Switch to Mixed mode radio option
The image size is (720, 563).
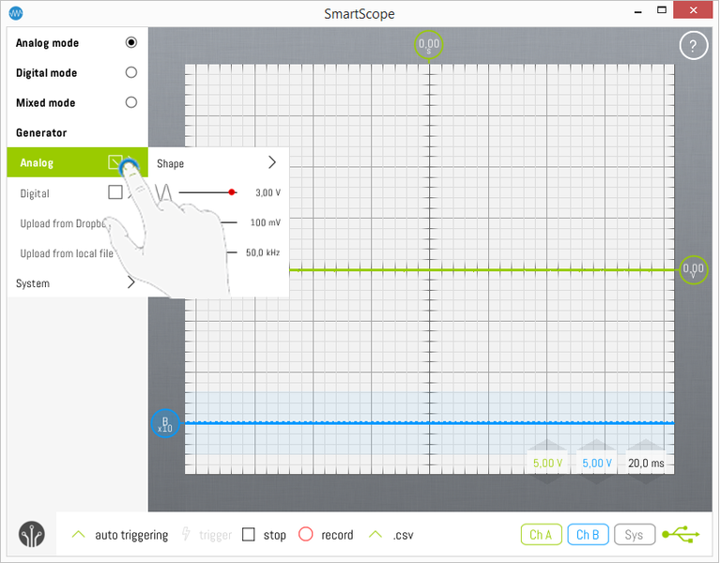click(x=130, y=103)
